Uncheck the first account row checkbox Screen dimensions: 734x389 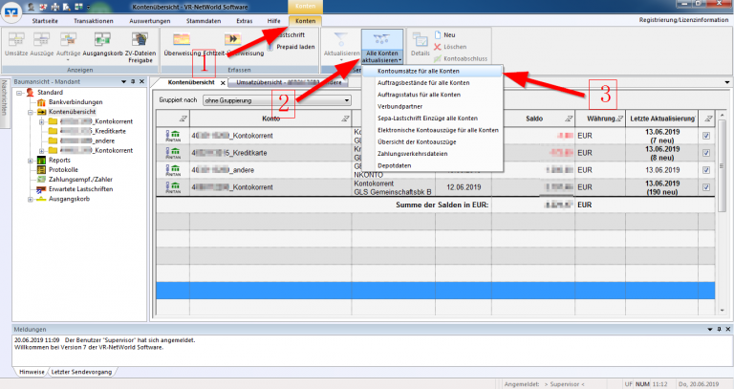tap(705, 136)
